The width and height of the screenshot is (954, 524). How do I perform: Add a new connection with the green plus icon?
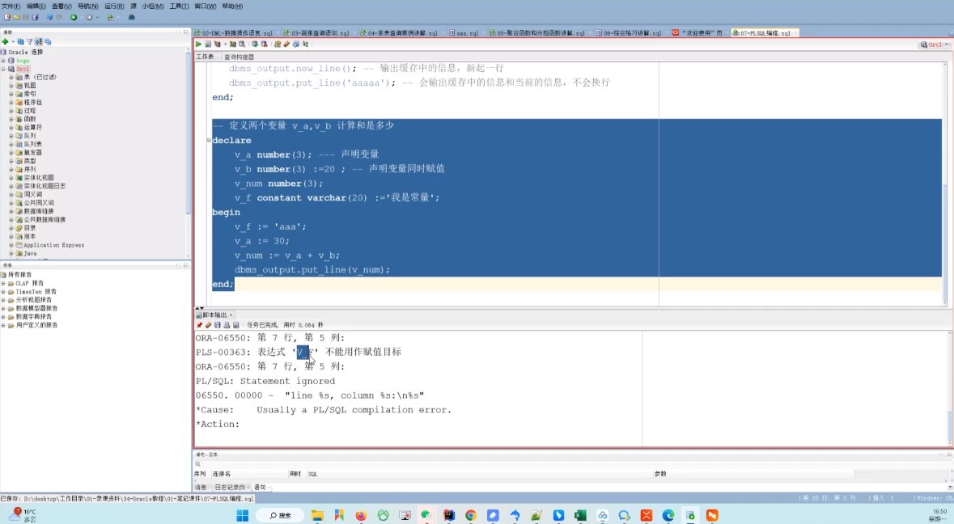click(6, 41)
